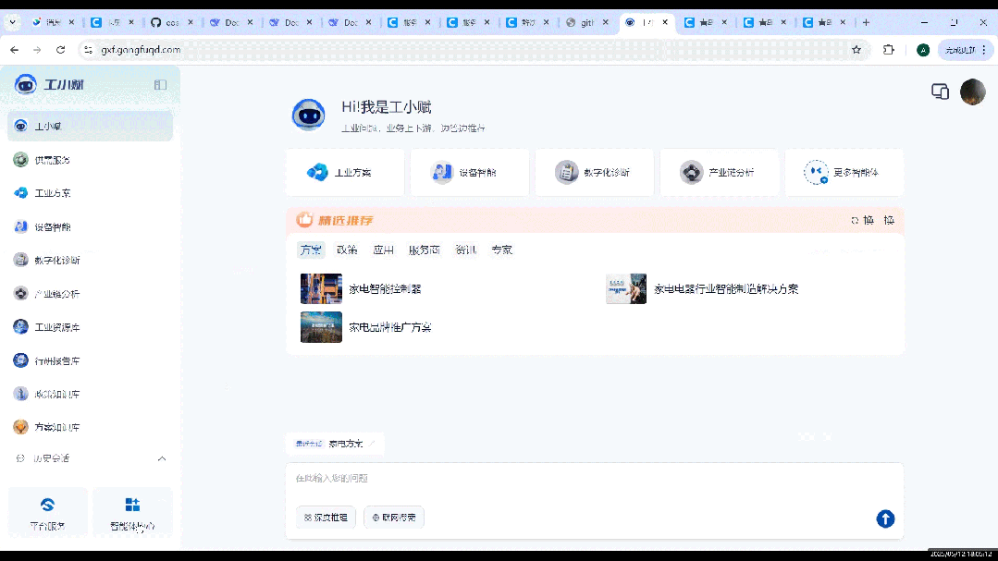This screenshot has width=998, height=561.
Task: Open the 家电电器行业智能制造解决方案 thumbnail
Action: pyautogui.click(x=625, y=288)
